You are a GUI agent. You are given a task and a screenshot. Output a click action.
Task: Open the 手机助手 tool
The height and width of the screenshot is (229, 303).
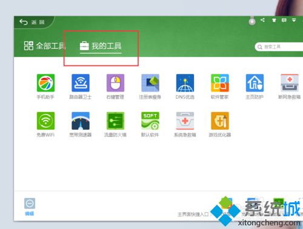[x=45, y=83]
